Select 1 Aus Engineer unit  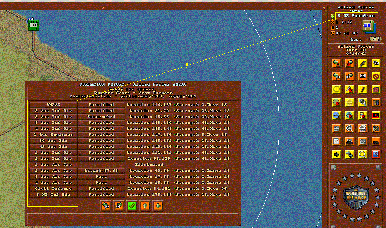pyautogui.click(x=53, y=134)
